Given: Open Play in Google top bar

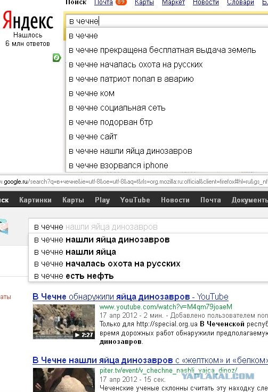Looking at the screenshot, I should click(102, 200).
